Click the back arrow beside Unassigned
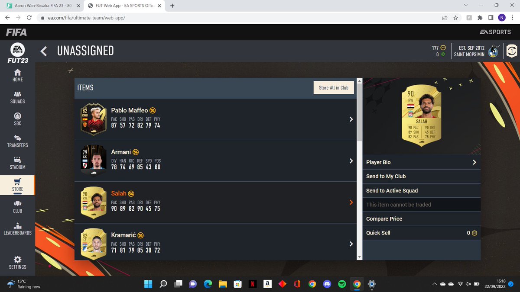This screenshot has height=292, width=520. tap(43, 51)
